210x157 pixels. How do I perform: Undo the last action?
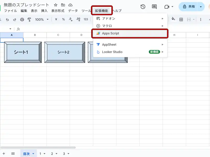click(7, 20)
